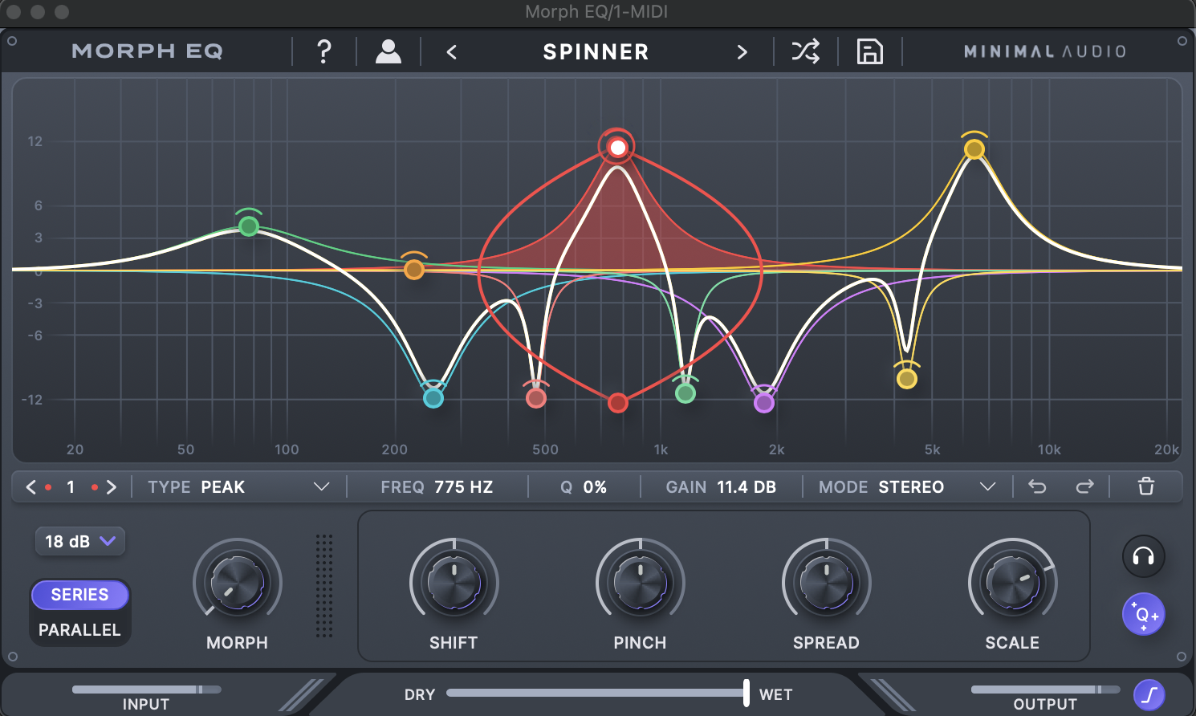Click the OUTPUT level slider
The height and width of the screenshot is (716, 1196).
tap(1045, 690)
